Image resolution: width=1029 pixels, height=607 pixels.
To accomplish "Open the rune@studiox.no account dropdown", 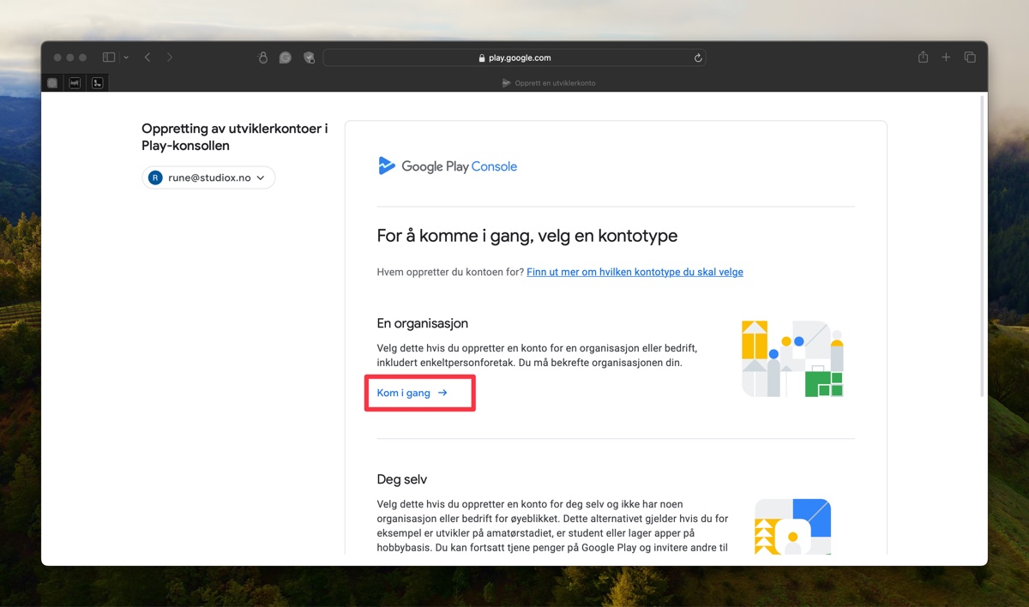I will (208, 177).
